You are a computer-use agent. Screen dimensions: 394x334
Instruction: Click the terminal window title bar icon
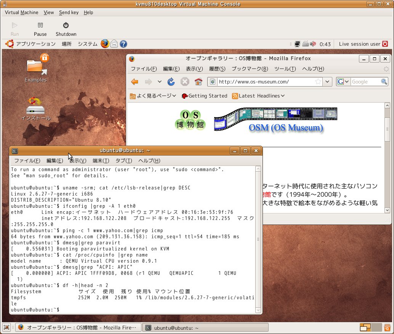(x=15, y=151)
